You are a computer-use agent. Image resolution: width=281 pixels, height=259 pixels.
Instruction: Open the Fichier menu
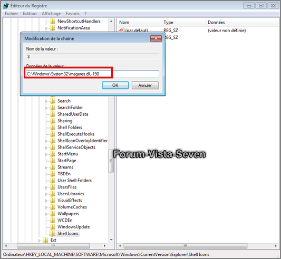[x=11, y=14]
